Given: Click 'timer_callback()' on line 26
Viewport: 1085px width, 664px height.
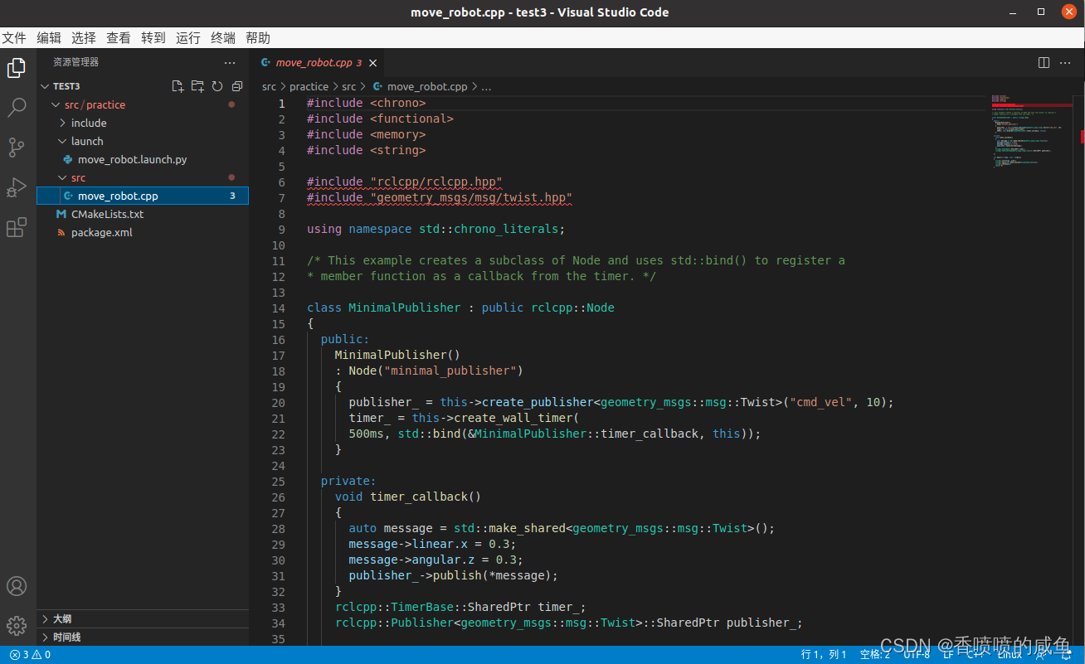Looking at the screenshot, I should (x=426, y=497).
